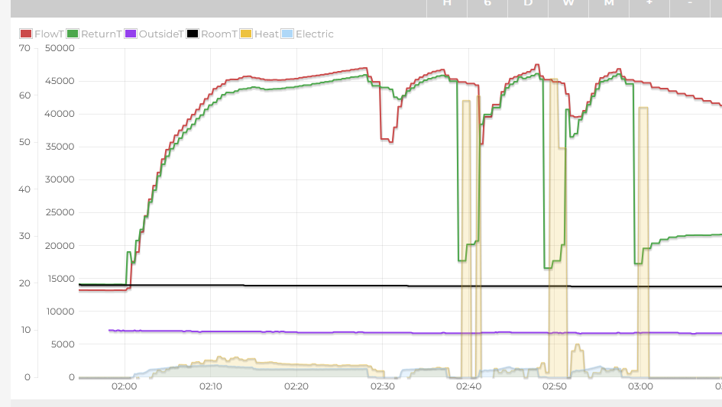Toggle the red FlowT legend swatch
Screen dimensions: 722x407
tap(26, 34)
